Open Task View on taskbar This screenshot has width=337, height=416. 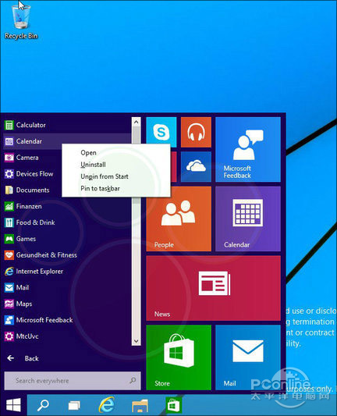tap(74, 405)
